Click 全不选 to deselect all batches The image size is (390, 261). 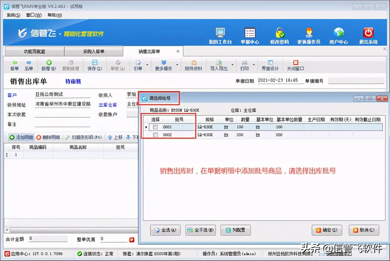200,230
